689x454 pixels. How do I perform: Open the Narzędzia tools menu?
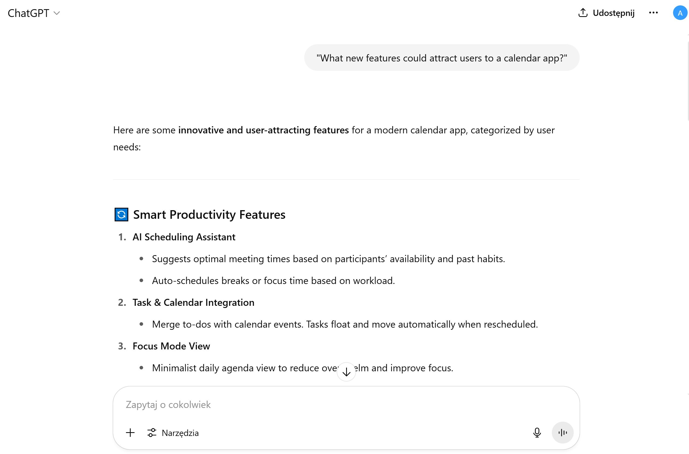[173, 432]
